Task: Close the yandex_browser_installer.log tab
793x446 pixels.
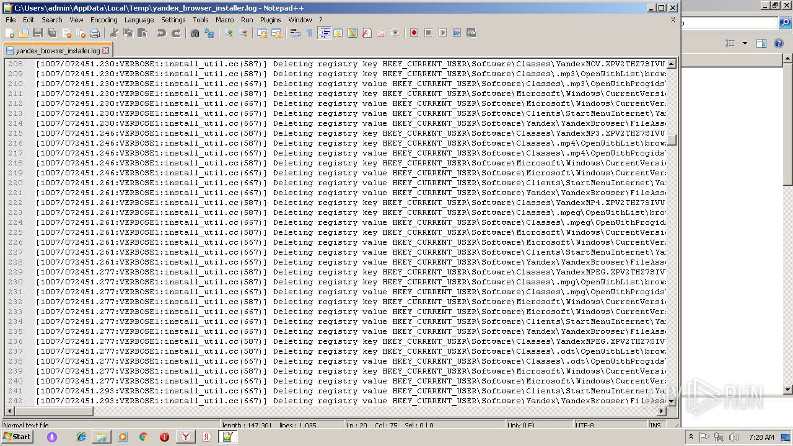Action: pyautogui.click(x=105, y=51)
